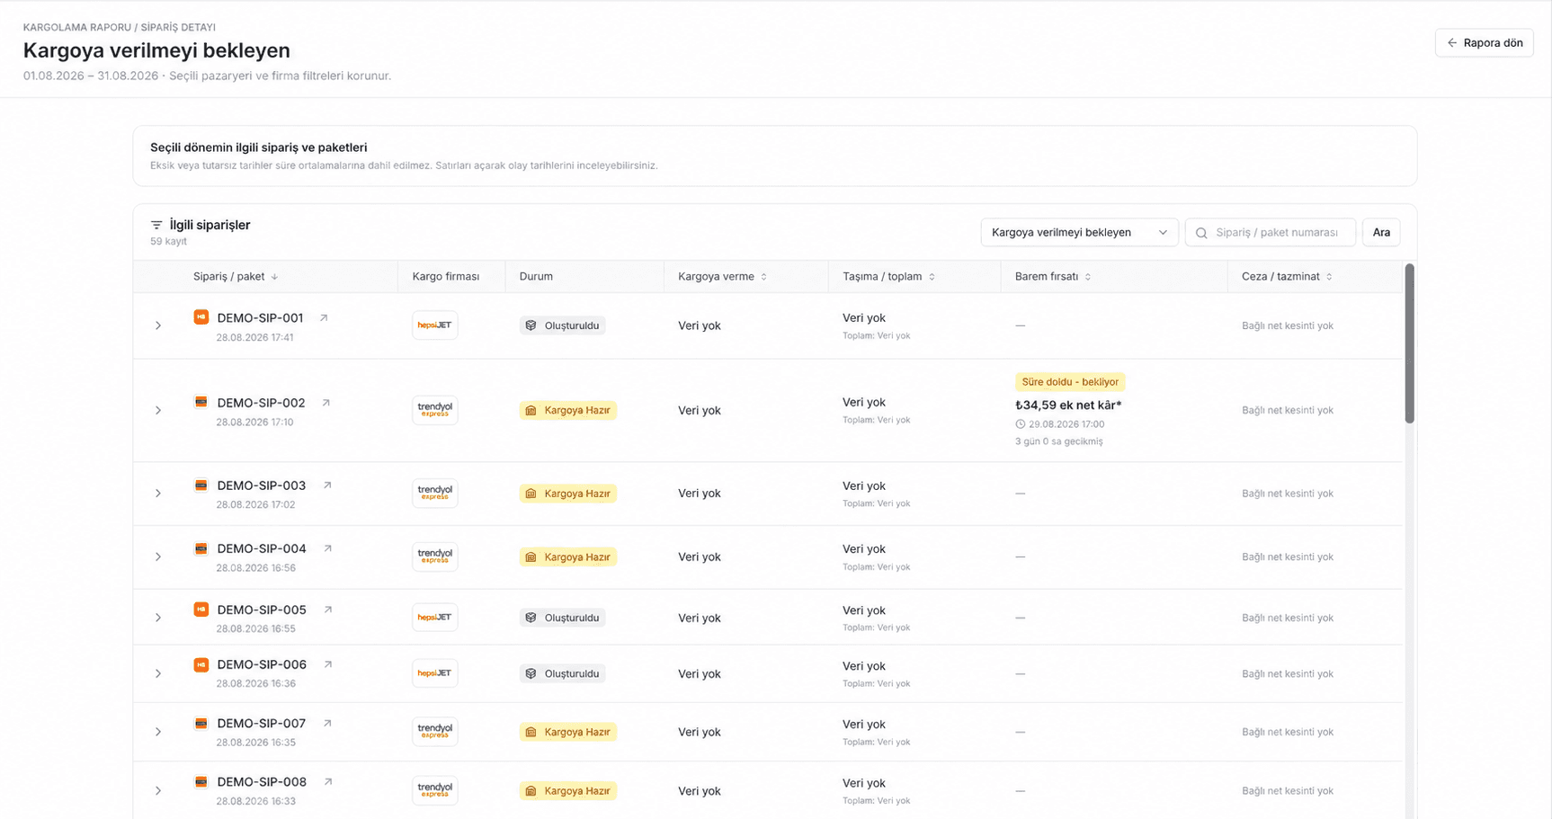
Task: Click the Kargoya Hazır badge for DEMO-SIP-008
Action: 568,791
